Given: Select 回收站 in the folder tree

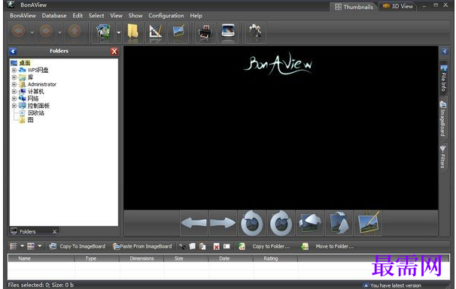Looking at the screenshot, I should pos(35,113).
